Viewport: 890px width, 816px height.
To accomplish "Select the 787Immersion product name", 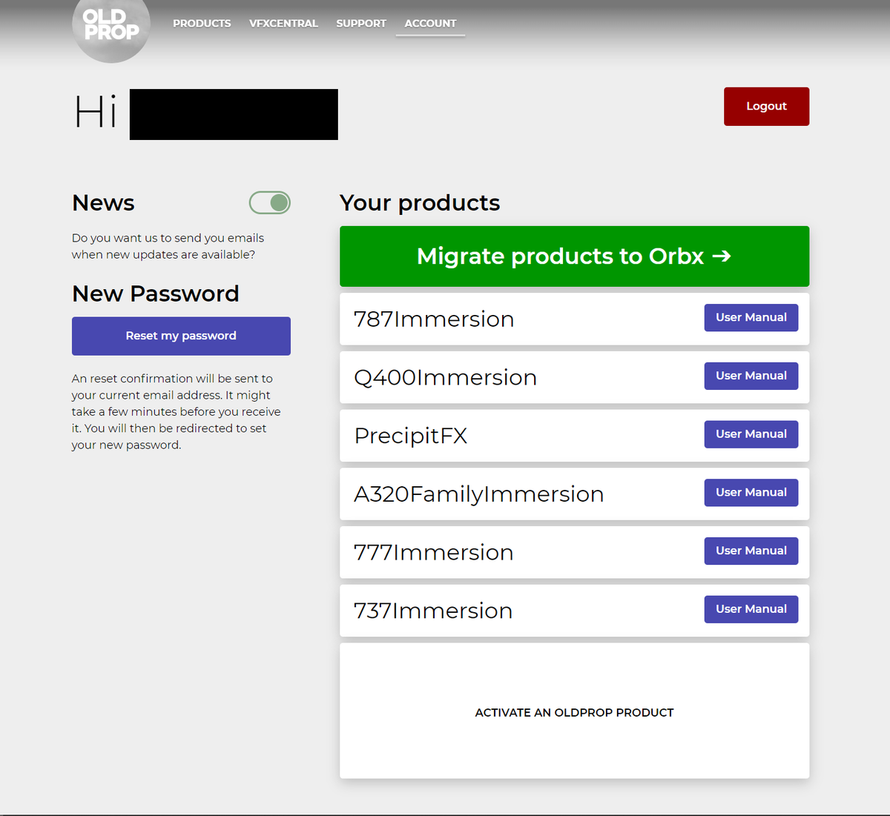I will [434, 319].
